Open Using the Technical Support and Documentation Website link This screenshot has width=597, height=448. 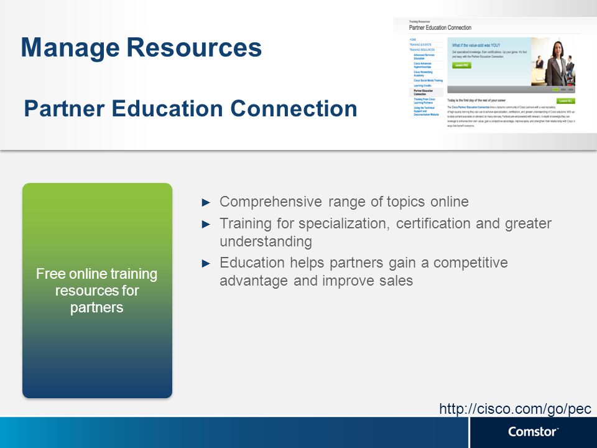click(x=426, y=111)
